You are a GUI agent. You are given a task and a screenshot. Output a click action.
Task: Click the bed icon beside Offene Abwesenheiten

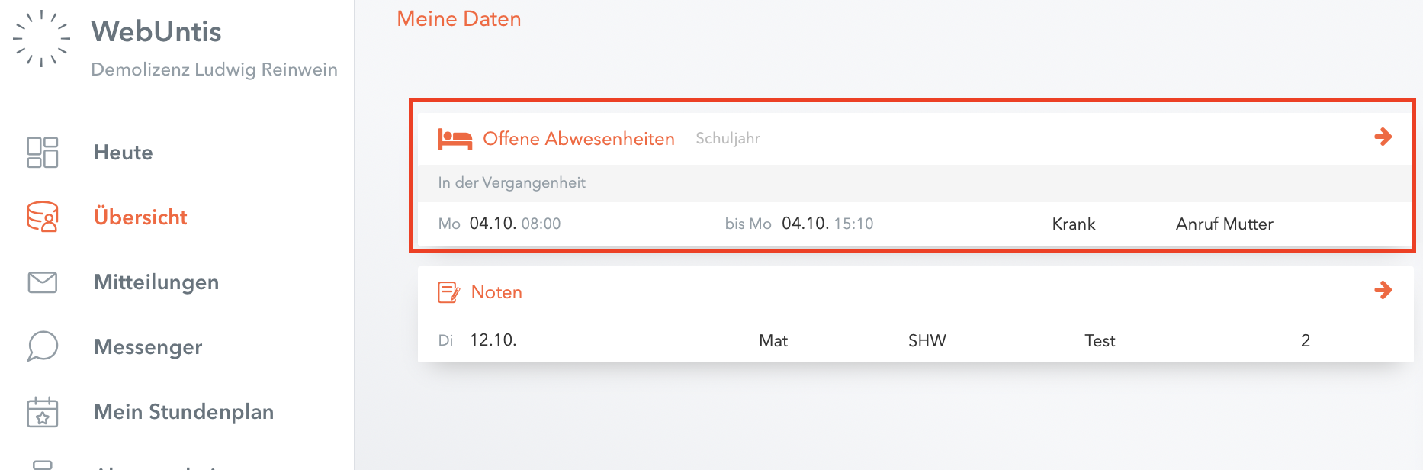pos(455,139)
